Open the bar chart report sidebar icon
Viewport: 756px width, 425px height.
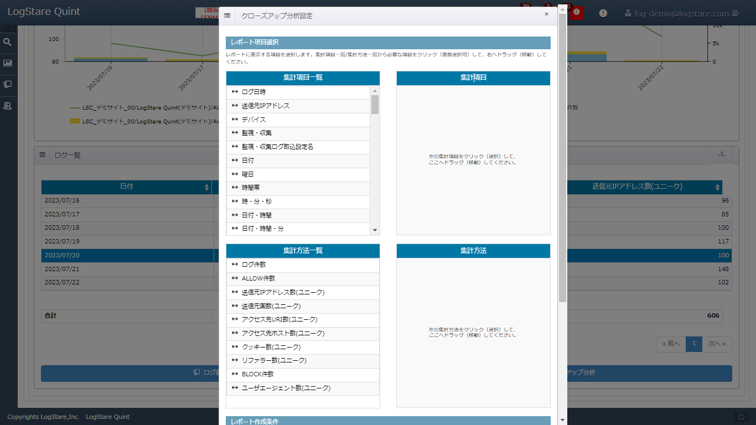pos(8,63)
